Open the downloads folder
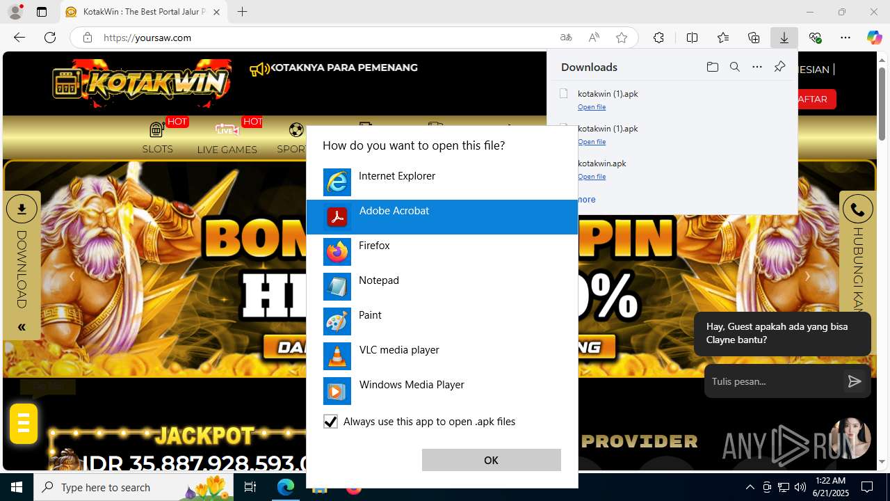This screenshot has width=890, height=501. click(x=712, y=67)
